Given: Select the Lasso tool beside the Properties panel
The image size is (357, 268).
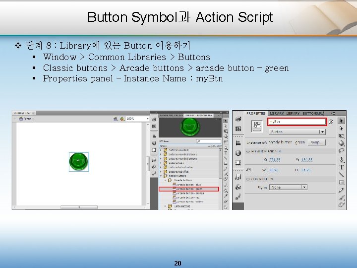Looking at the screenshot, I should (341, 150).
